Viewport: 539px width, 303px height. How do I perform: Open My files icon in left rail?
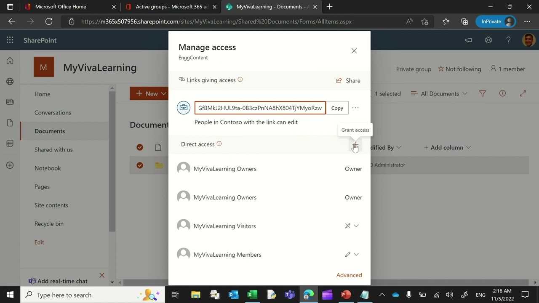[10, 122]
